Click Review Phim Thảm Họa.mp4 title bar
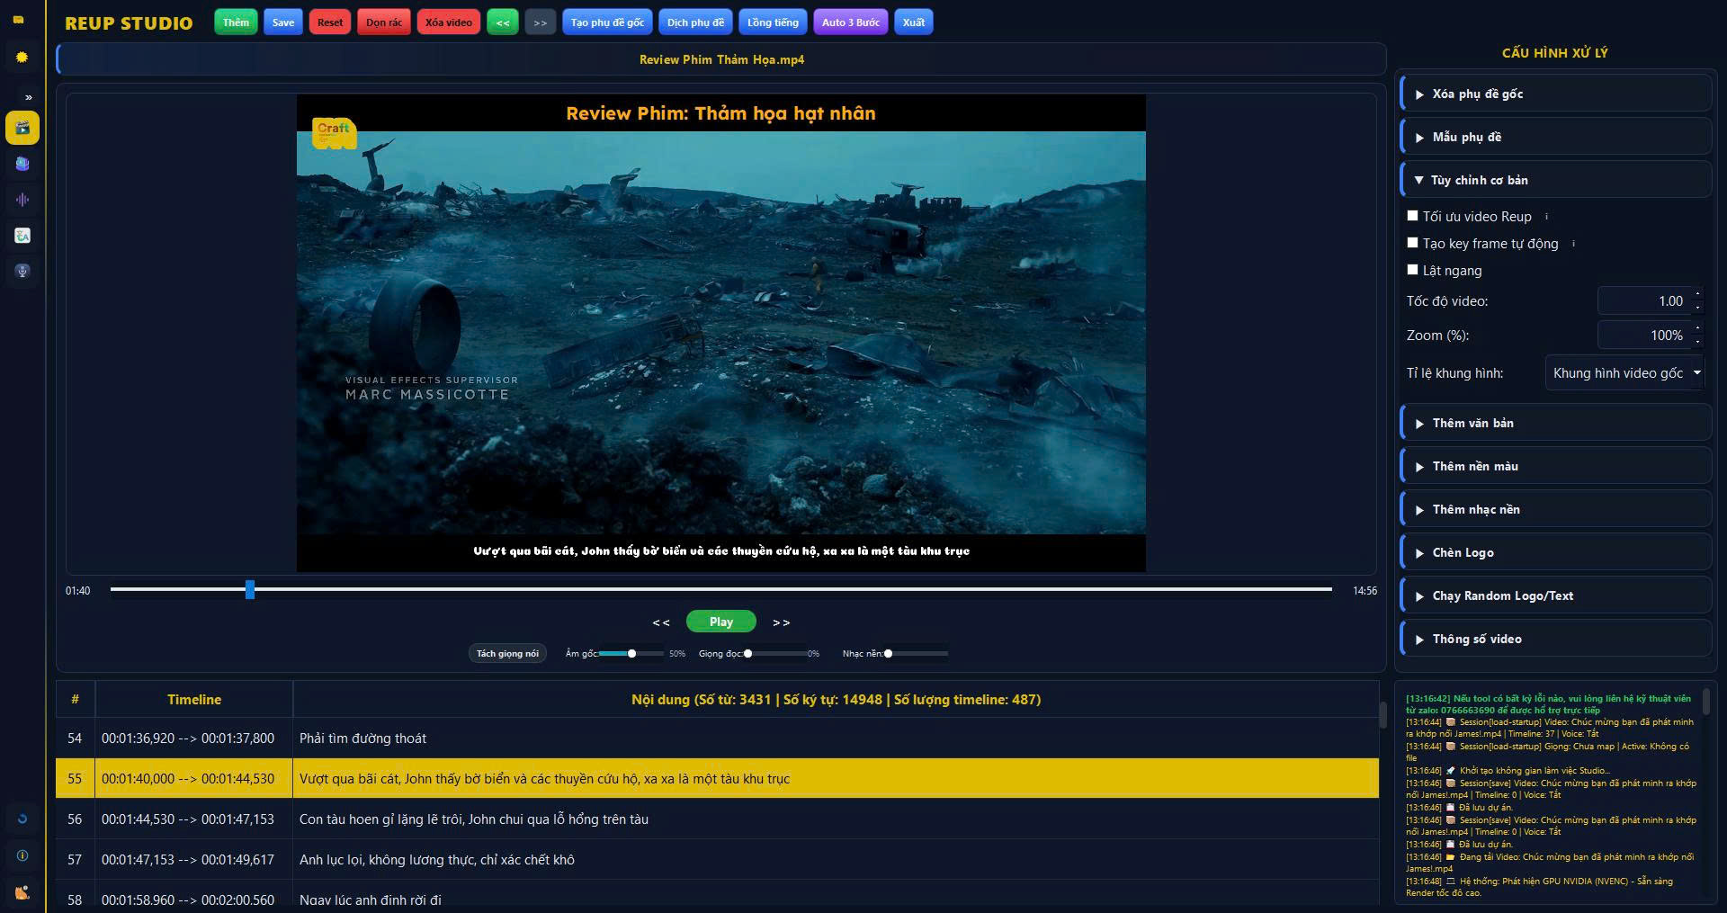Viewport: 1727px width, 913px height. 721,59
